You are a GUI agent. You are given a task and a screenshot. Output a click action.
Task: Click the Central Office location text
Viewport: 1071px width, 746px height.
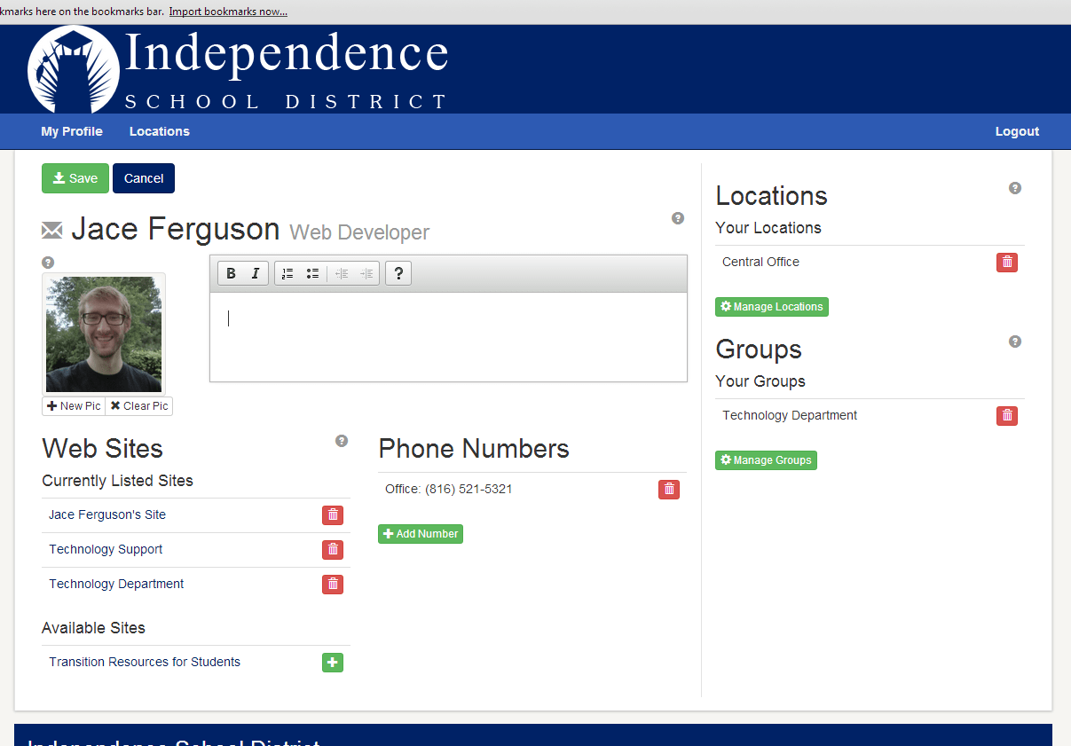pos(760,262)
